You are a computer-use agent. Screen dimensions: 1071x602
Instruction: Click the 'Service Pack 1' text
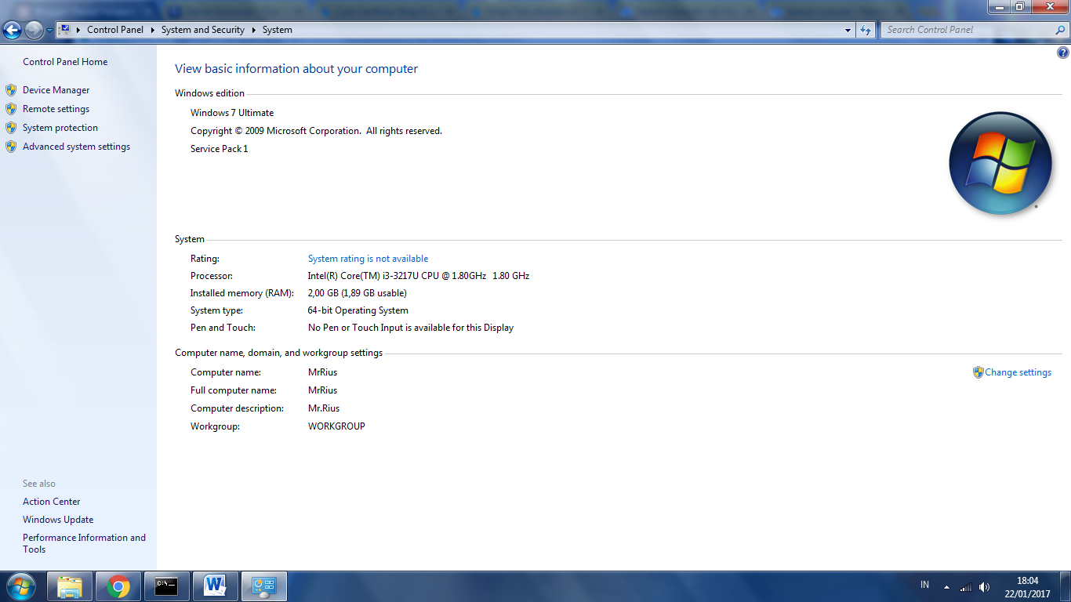(x=220, y=149)
